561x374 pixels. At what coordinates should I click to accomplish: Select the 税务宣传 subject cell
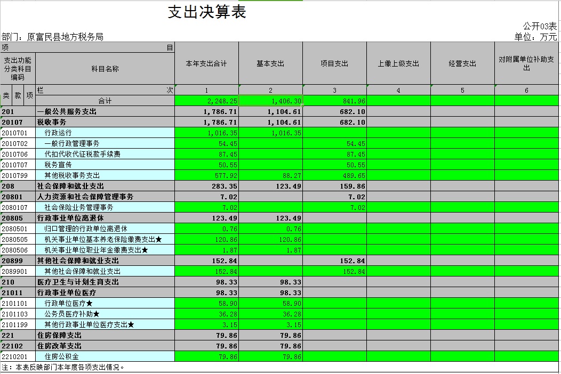(x=105, y=165)
